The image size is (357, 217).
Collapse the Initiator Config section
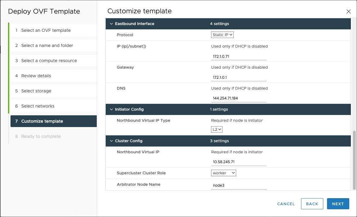pyautogui.click(x=111, y=109)
